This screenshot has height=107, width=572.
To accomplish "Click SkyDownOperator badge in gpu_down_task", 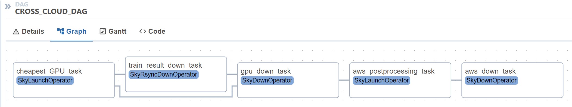I will pos(267,80).
